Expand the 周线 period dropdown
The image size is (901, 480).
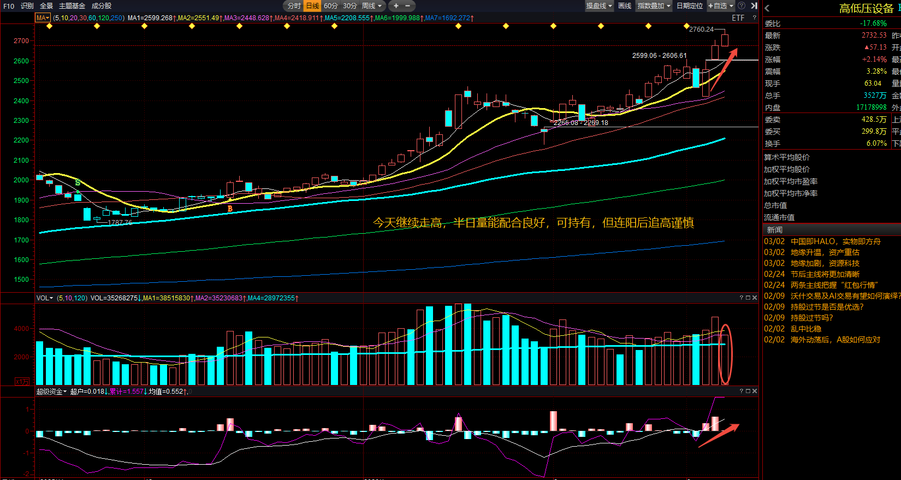click(x=372, y=6)
